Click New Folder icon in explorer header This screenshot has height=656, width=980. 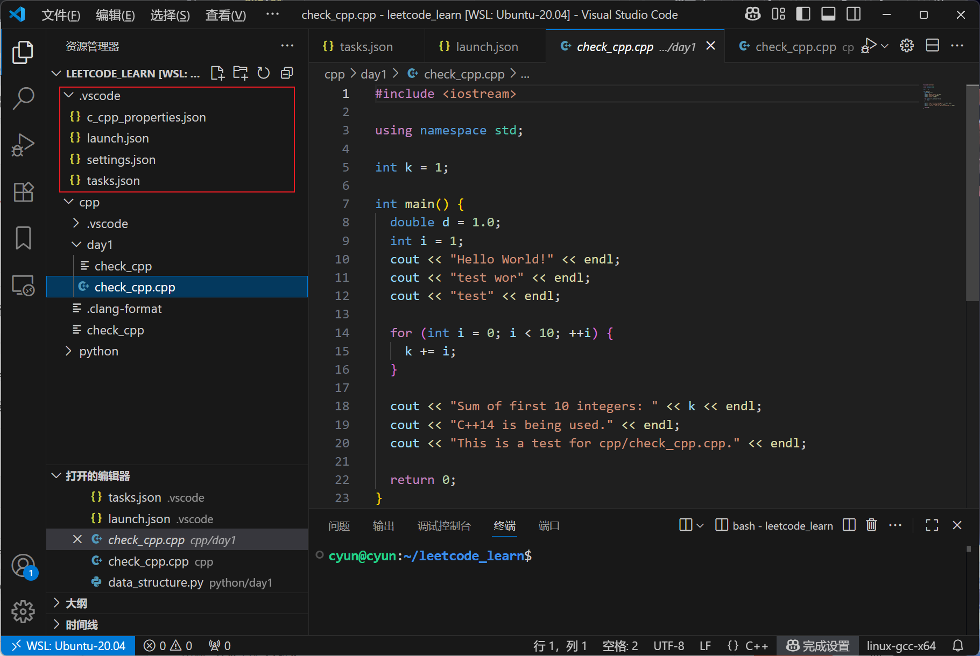241,73
